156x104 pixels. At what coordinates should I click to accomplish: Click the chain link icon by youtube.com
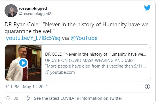[47, 72]
